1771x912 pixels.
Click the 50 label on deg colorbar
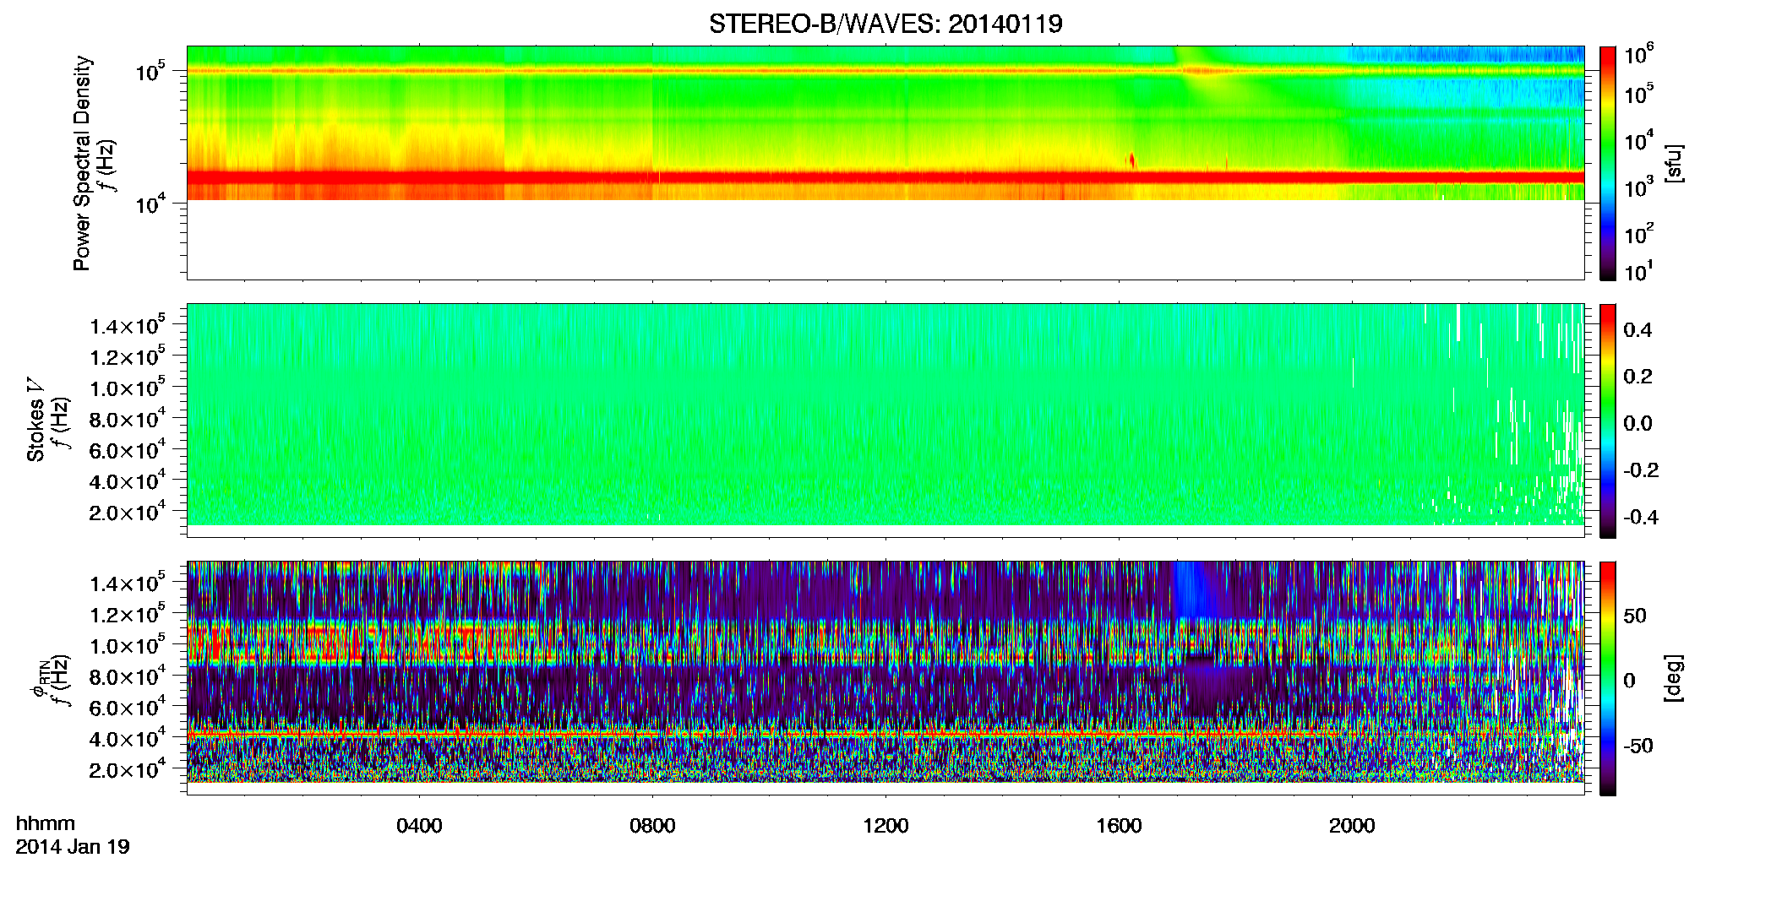click(x=1635, y=616)
